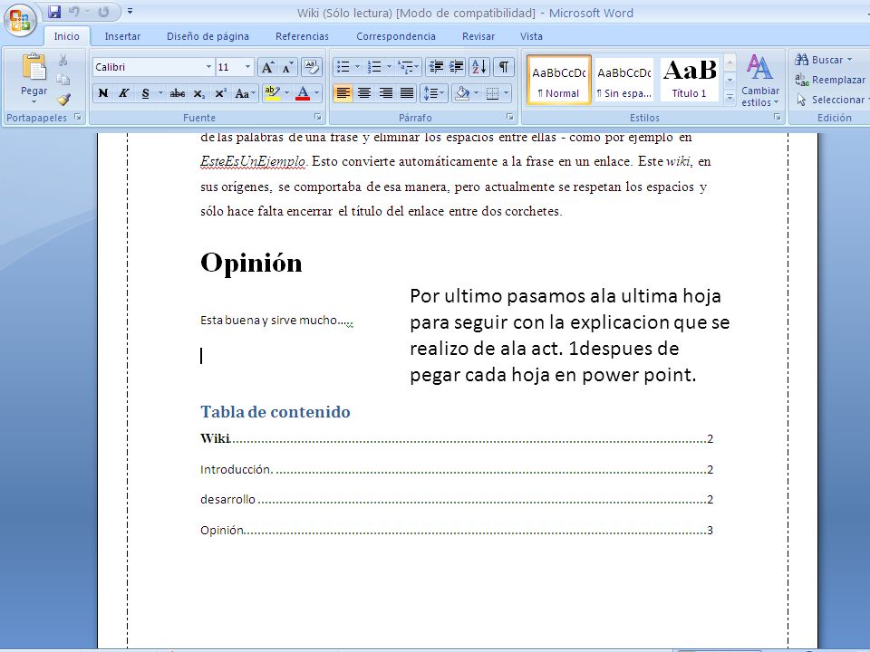Apply bullet list formatting
The image size is (870, 652).
[x=343, y=67]
